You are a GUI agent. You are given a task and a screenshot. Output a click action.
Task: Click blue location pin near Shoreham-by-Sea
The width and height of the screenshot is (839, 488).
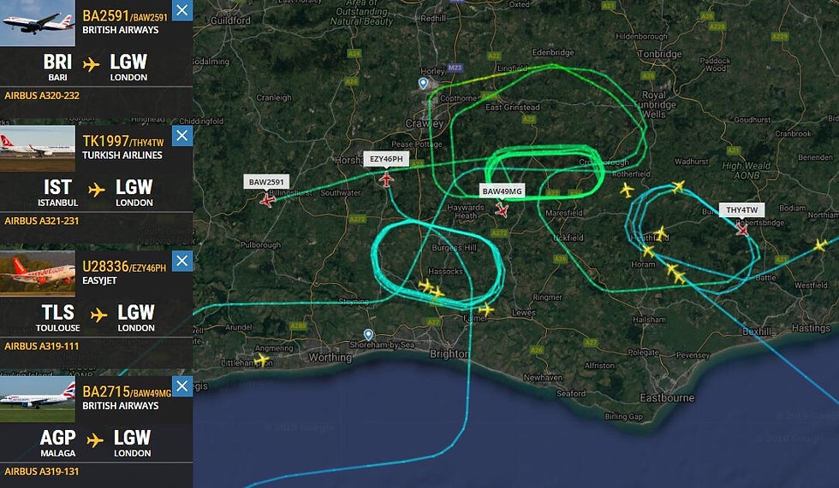pyautogui.click(x=368, y=335)
